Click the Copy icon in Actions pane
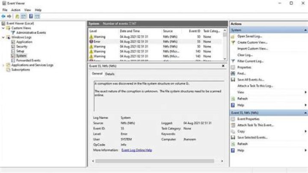The width and height of the screenshot is (308, 173). [233, 131]
